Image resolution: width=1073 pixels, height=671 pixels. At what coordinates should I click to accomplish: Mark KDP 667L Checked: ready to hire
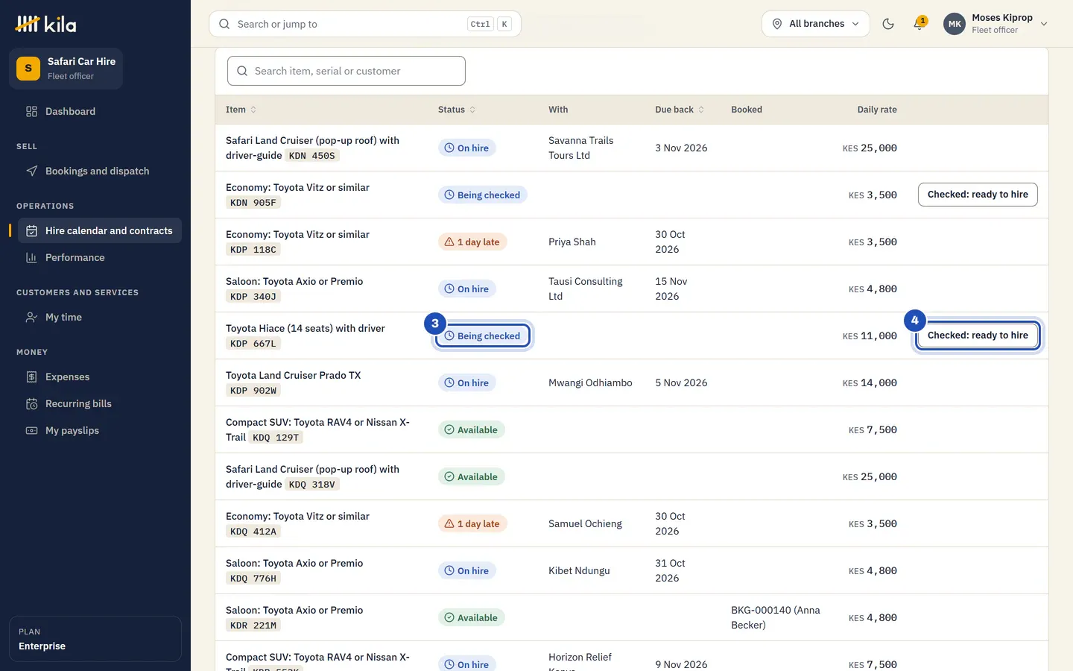point(978,335)
